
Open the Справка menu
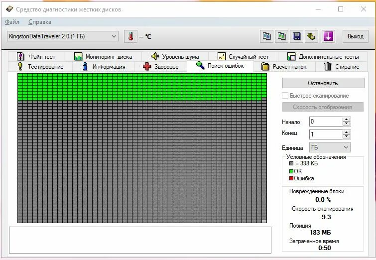coord(39,22)
